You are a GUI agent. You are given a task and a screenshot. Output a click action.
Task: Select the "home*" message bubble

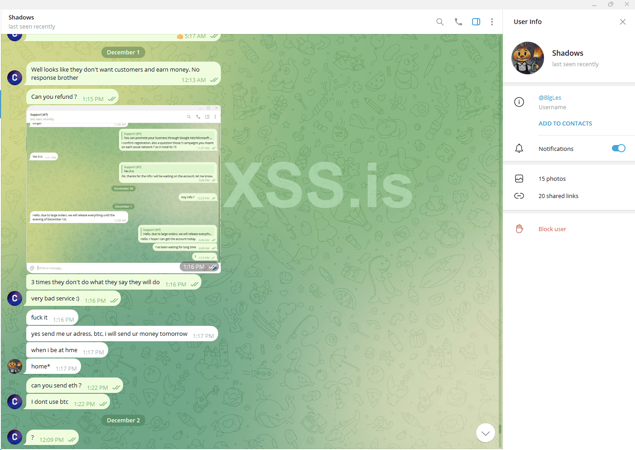pyautogui.click(x=53, y=367)
